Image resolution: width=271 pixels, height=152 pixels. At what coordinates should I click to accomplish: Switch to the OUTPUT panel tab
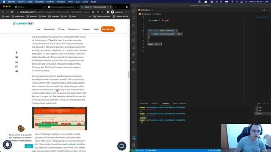click(155, 103)
